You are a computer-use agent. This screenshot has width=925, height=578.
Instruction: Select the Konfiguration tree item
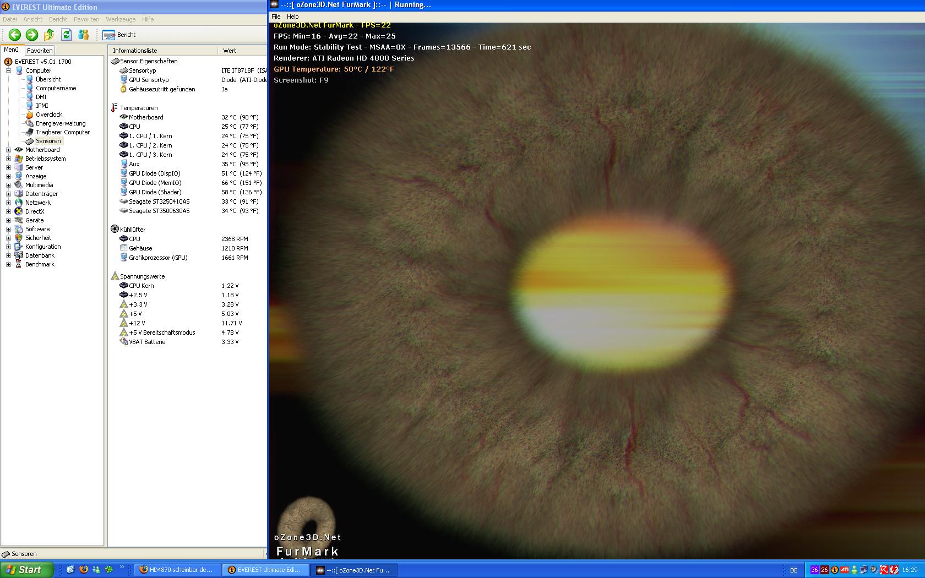coord(42,247)
